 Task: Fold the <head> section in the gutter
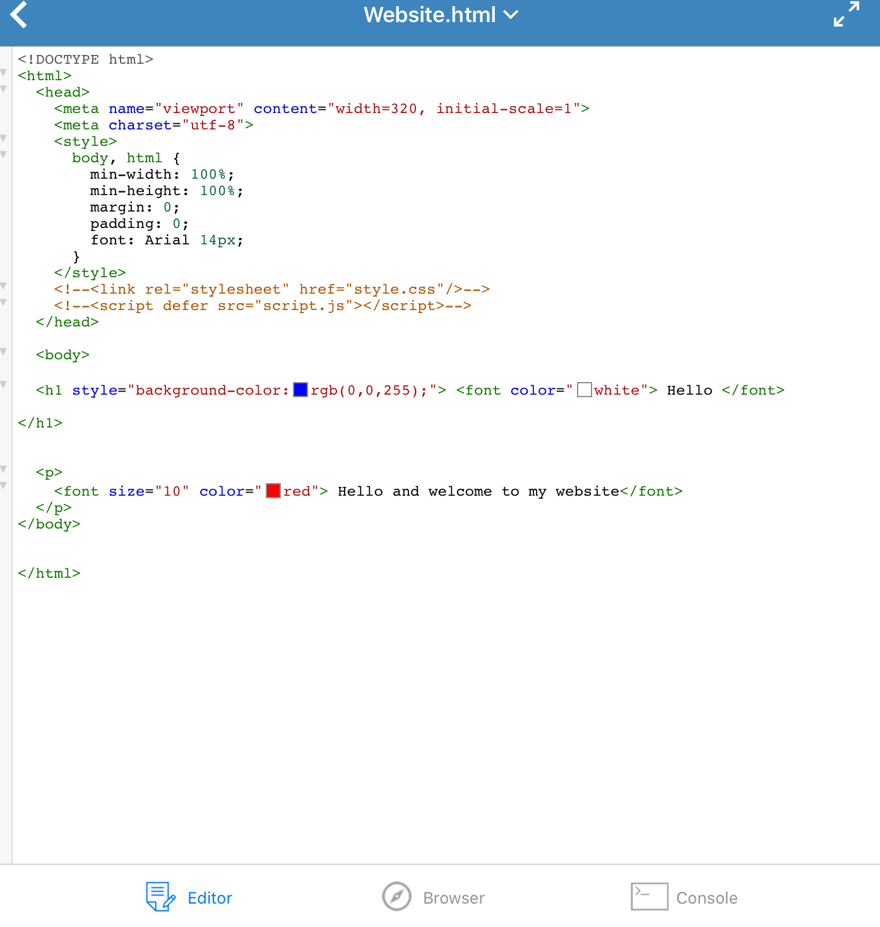[x=4, y=89]
